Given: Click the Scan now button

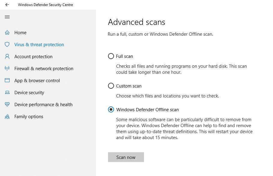Looking at the screenshot, I should pos(126,157).
